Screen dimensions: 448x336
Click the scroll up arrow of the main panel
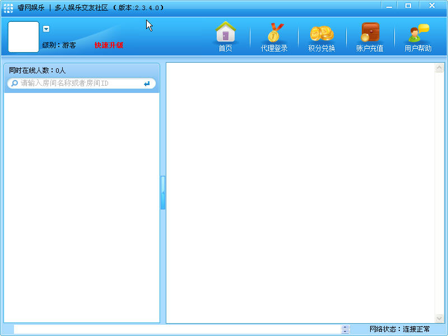(440, 68)
